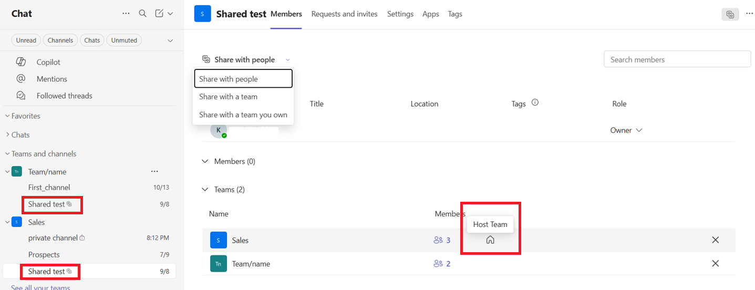Click the Host Team home icon
The height and width of the screenshot is (290, 755).
(x=490, y=240)
